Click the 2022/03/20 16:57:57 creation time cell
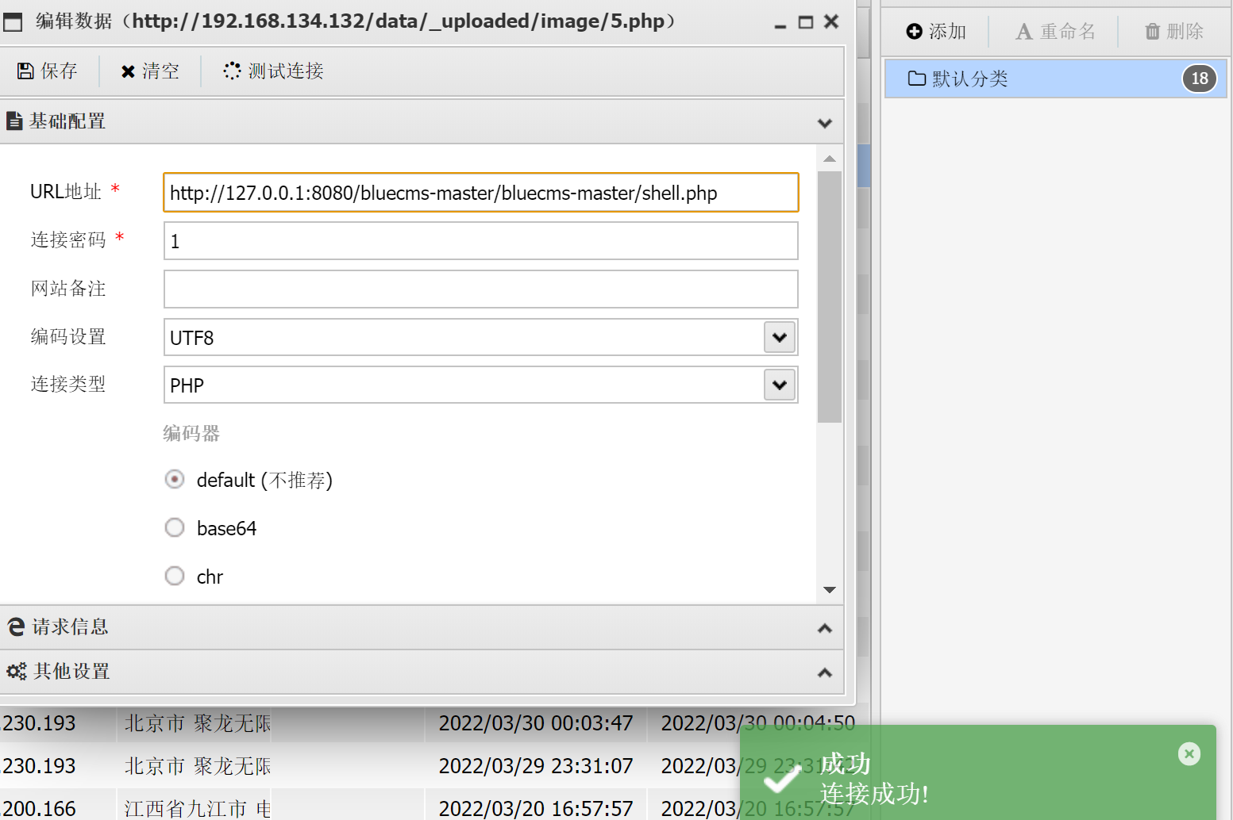1233x820 pixels. pyautogui.click(x=536, y=807)
